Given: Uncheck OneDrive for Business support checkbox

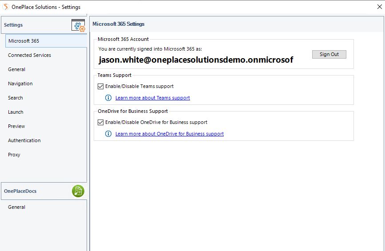Looking at the screenshot, I should pyautogui.click(x=100, y=122).
